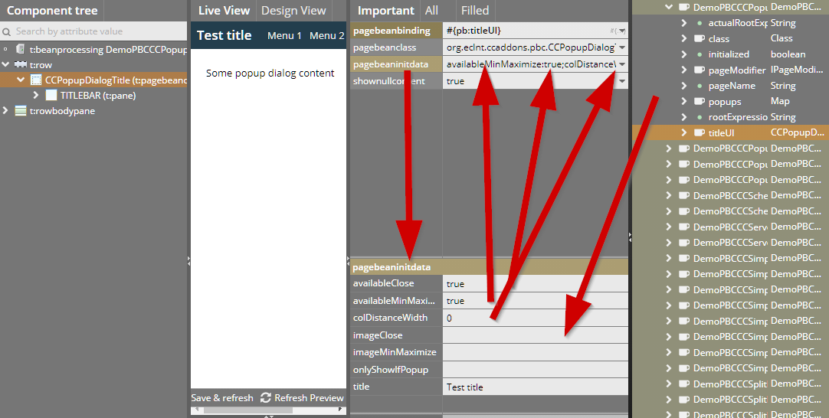
Task: Select the Filled attributes tab
Action: pyautogui.click(x=475, y=11)
